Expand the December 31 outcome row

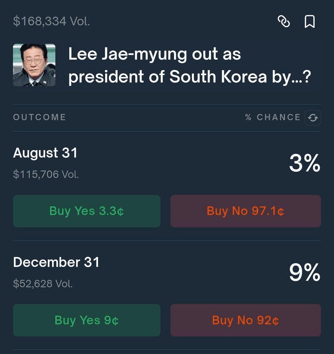(x=167, y=272)
